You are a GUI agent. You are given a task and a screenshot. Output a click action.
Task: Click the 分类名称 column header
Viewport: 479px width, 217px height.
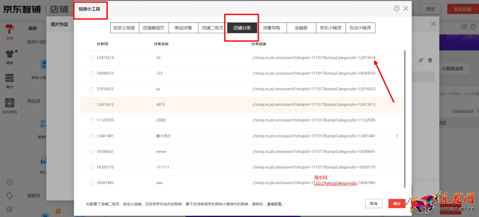[x=161, y=44]
